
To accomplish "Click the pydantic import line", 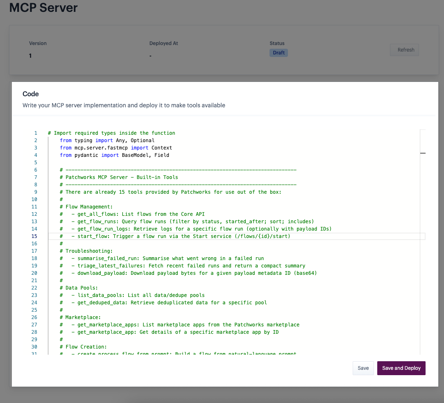I will (x=114, y=155).
